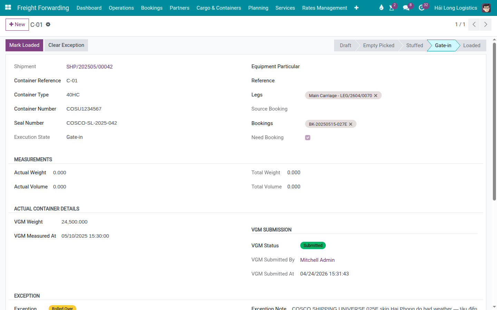Open the Cargo & Containers menu

click(x=219, y=8)
